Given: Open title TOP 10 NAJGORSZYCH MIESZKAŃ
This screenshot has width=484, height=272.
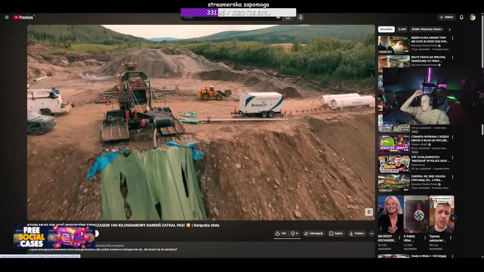Looking at the screenshot, I should [x=430, y=159].
